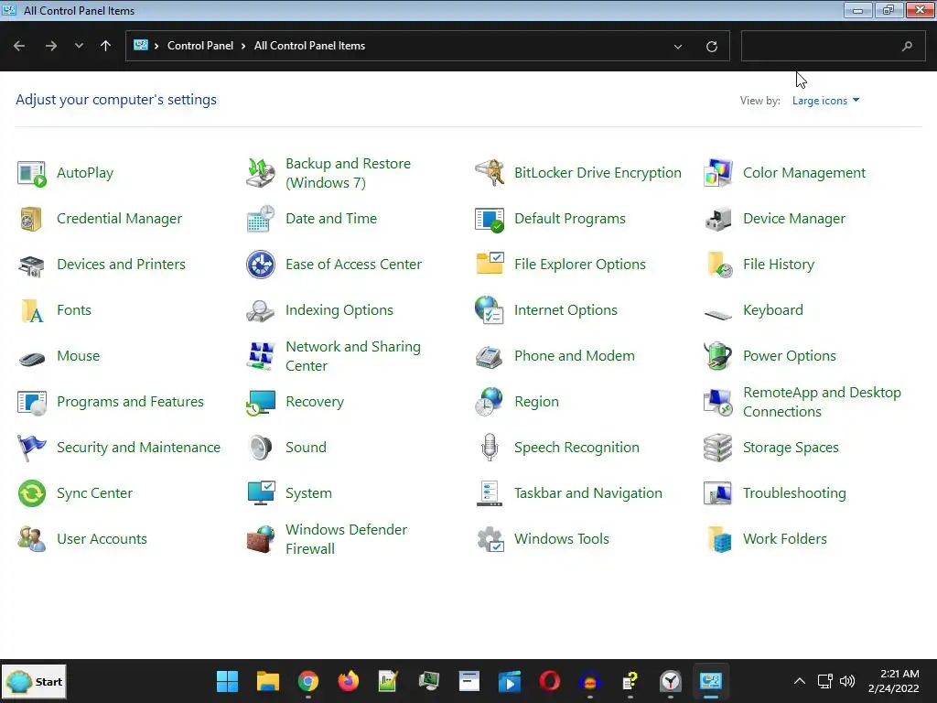
Task: Click the search magnifier icon
Action: tap(907, 46)
